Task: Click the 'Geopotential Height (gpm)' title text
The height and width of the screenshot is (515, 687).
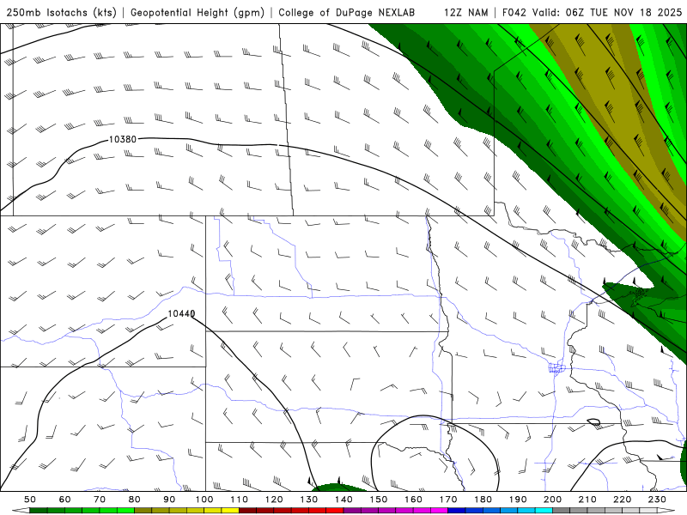Action: 198,12
